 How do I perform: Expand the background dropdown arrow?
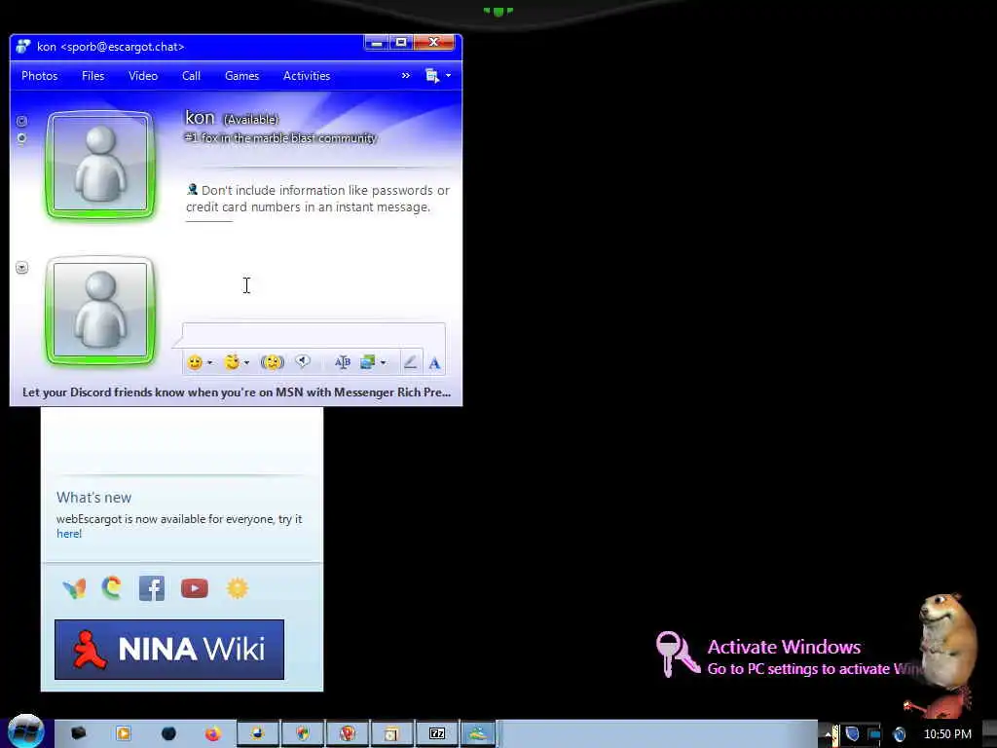383,362
